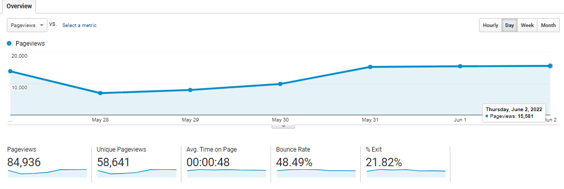This screenshot has width=564, height=189.
Task: Click the 20,000 axis label
Action: pyautogui.click(x=19, y=56)
